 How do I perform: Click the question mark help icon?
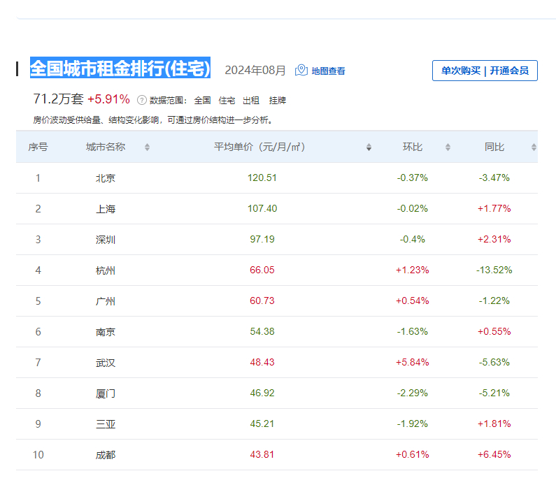coord(141,100)
